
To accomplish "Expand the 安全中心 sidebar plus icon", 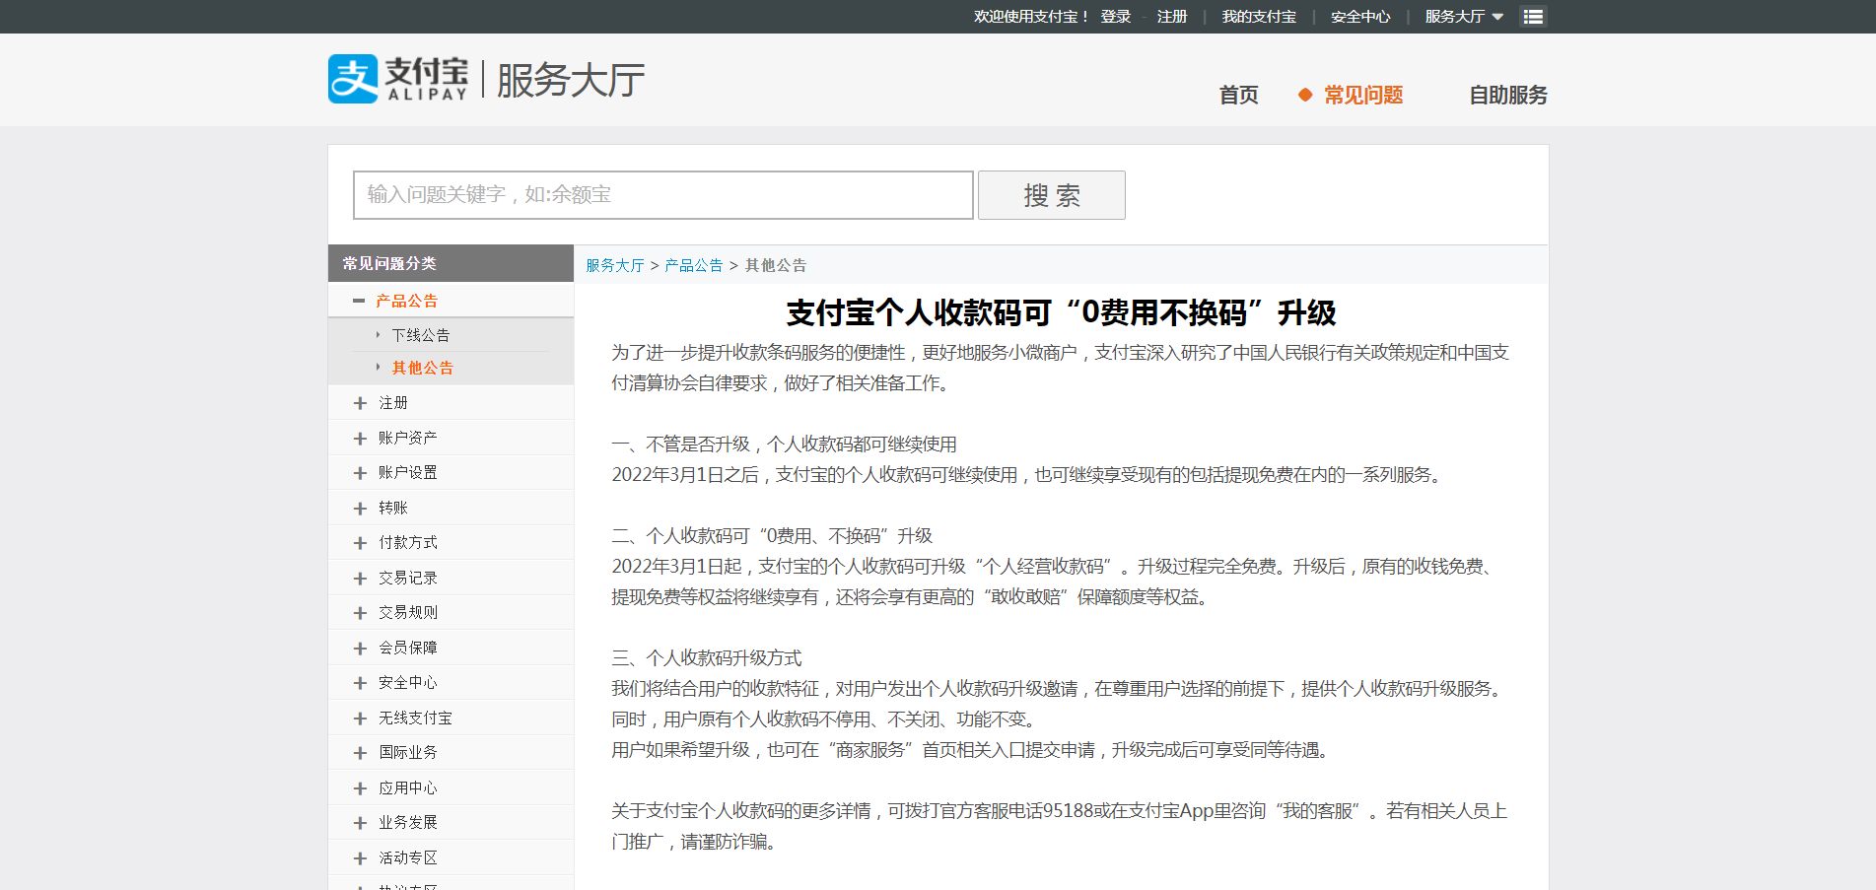I will [x=360, y=683].
